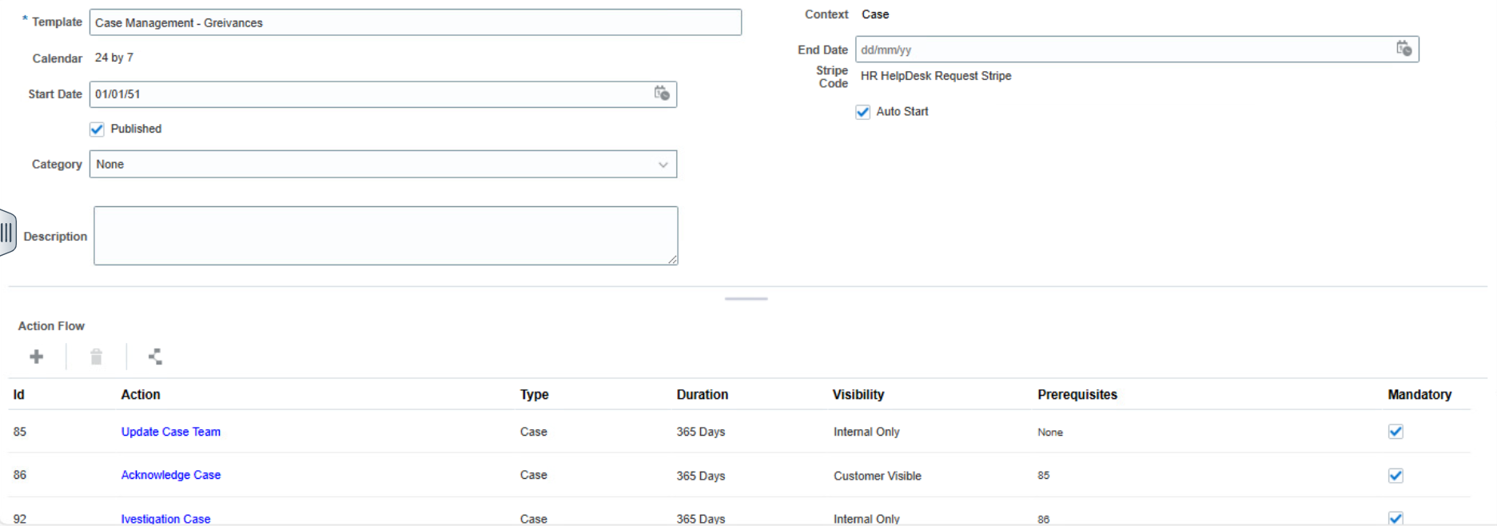Screen dimensions: 1497x526
Task: Sort by the Type column header
Action: click(534, 394)
